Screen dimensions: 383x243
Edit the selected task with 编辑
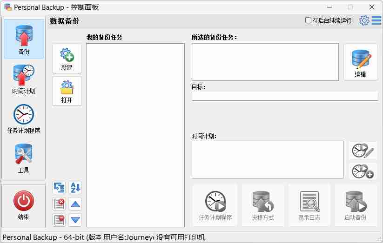click(361, 62)
